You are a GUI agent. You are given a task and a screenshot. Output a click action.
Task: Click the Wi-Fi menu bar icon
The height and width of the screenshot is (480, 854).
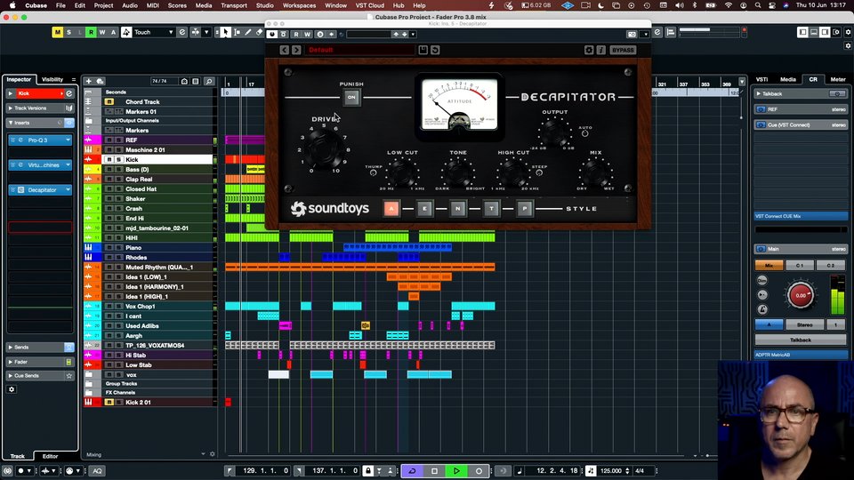[729, 5]
